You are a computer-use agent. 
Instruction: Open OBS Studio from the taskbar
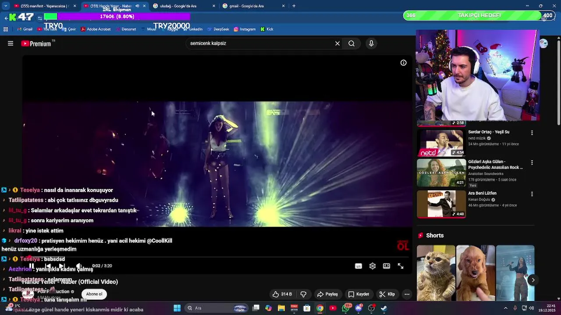coord(372,308)
